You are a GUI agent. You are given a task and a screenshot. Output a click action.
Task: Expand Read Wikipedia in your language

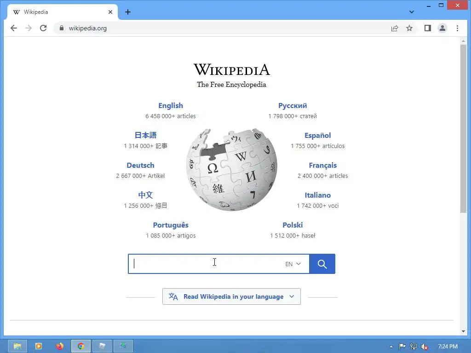coord(231,296)
